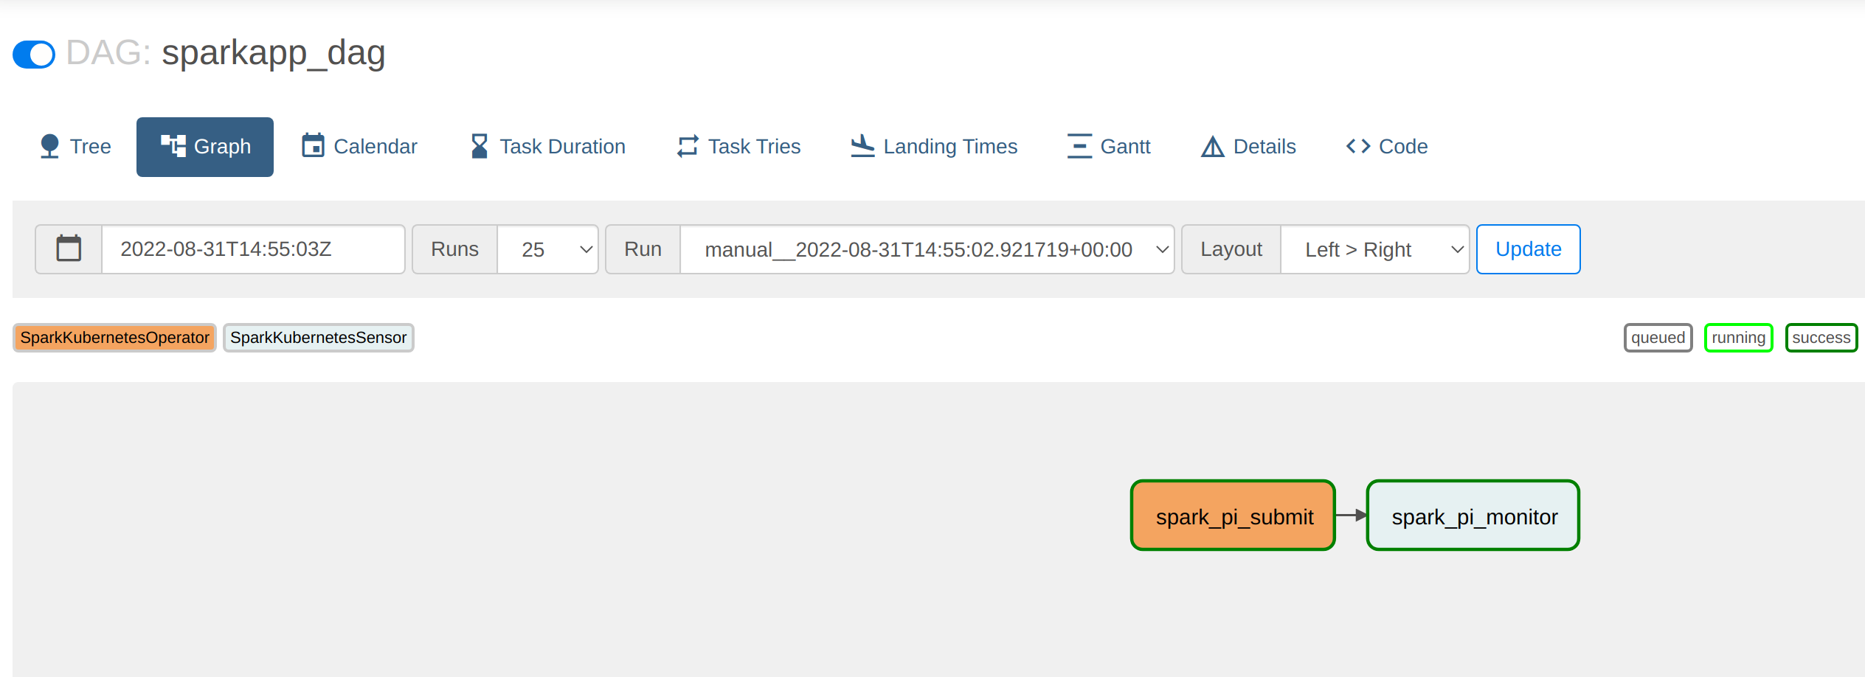Toggle the running state filter
The width and height of the screenshot is (1865, 677).
pos(1738,338)
